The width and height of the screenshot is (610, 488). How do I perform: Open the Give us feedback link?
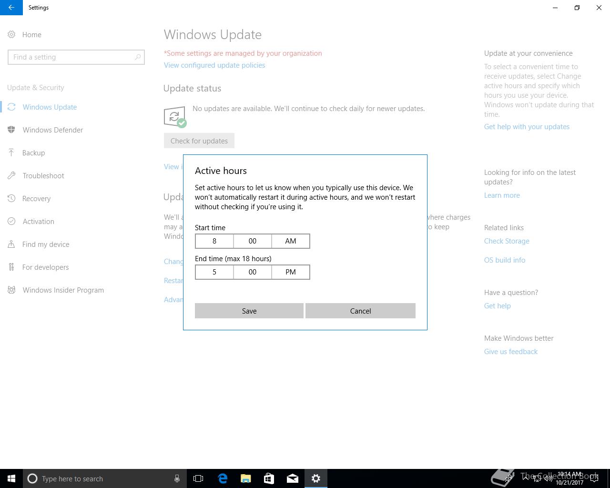pyautogui.click(x=510, y=352)
